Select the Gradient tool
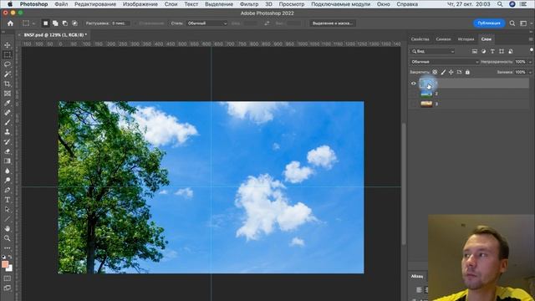 (8, 161)
